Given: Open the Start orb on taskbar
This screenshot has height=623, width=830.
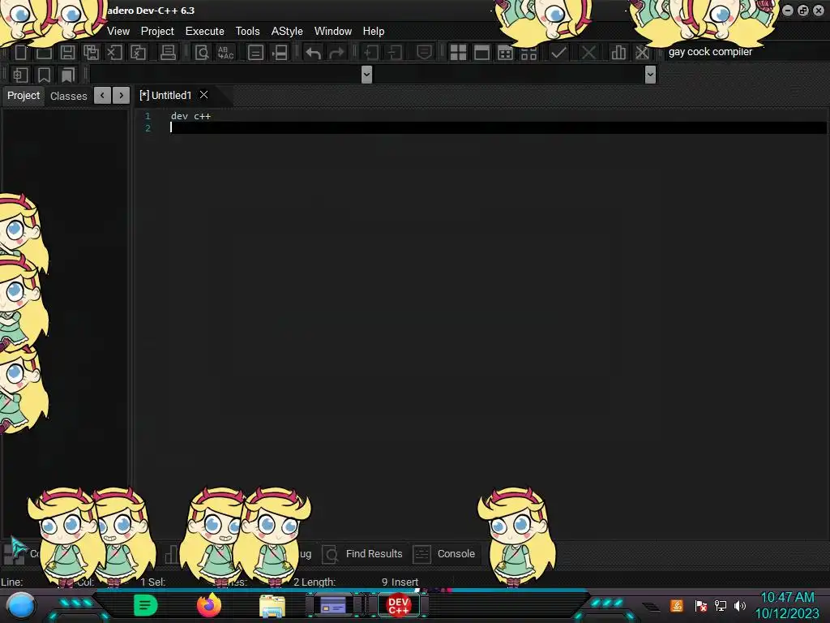Looking at the screenshot, I should tap(21, 606).
